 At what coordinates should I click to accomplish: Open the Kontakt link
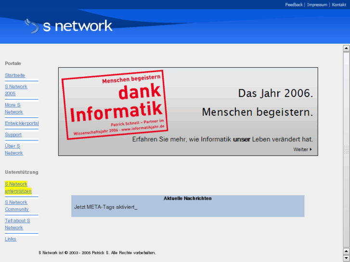coord(339,5)
